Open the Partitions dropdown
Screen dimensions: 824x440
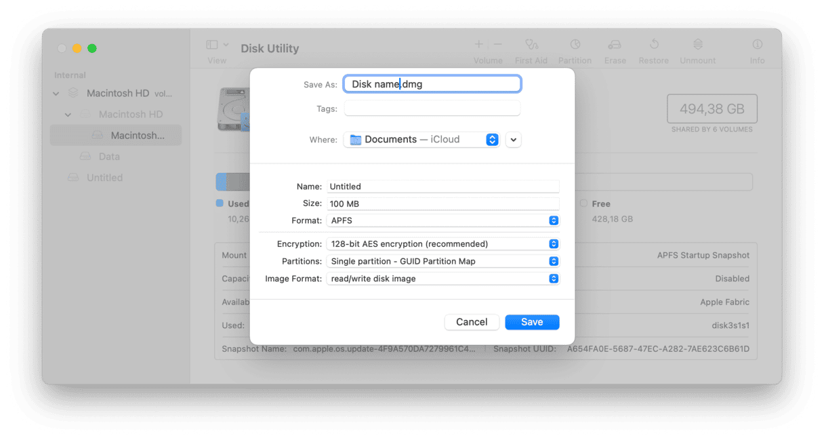click(443, 261)
